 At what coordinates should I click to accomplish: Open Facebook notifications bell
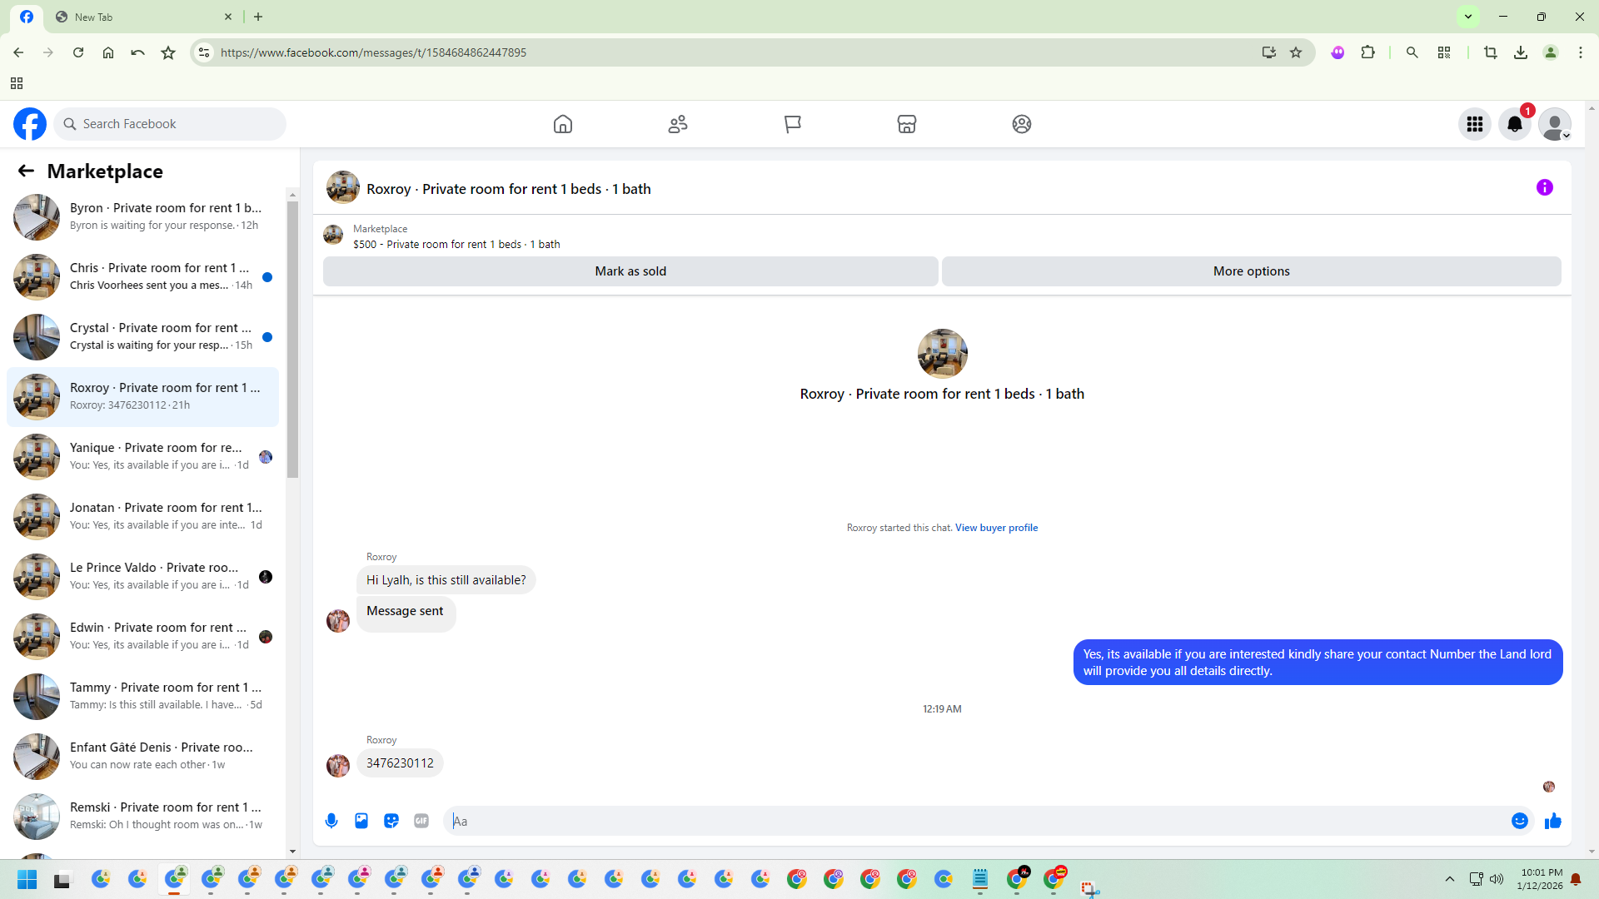pos(1515,124)
